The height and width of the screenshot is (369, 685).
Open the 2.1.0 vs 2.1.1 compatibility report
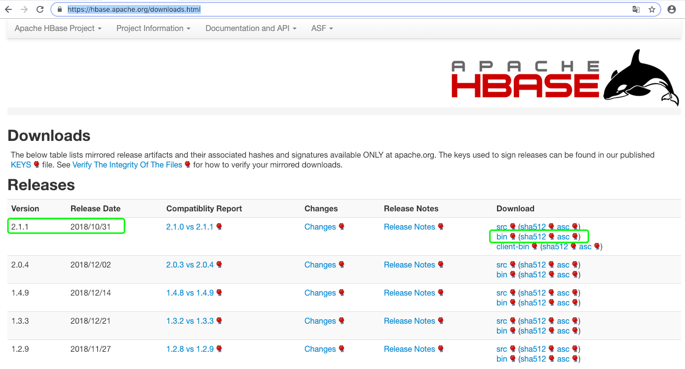pyautogui.click(x=190, y=227)
